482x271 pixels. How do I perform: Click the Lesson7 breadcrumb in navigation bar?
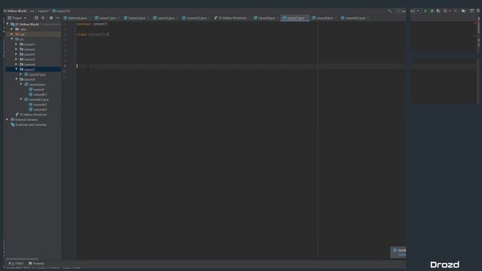tap(43, 11)
